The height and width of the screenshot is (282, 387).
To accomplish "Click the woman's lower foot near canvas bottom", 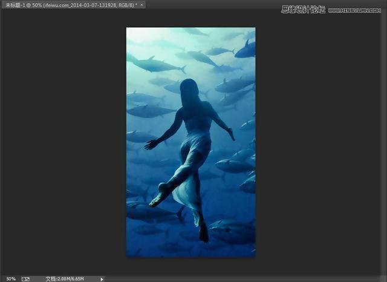I will click(x=204, y=233).
